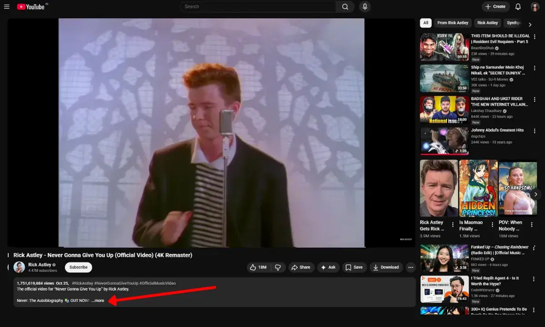Open Resident Evil Requiem Part 5 thumbnail
This screenshot has height=327, width=545.
click(x=444, y=47)
